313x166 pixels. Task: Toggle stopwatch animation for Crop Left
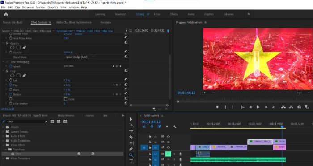[x=11, y=80]
